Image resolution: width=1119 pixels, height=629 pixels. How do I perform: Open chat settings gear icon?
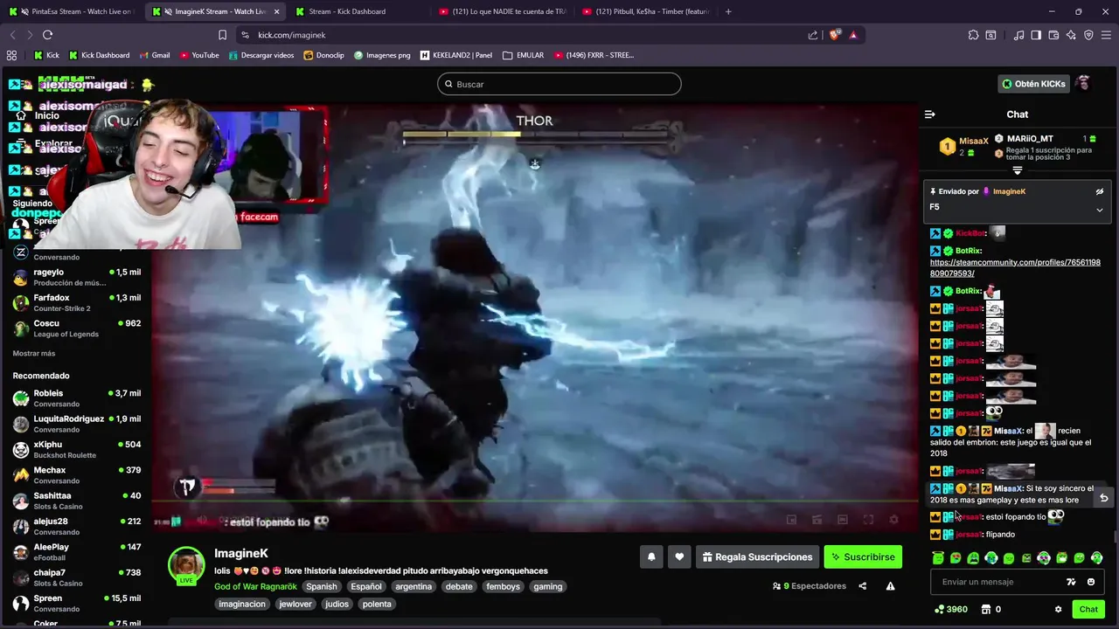coord(1058,609)
